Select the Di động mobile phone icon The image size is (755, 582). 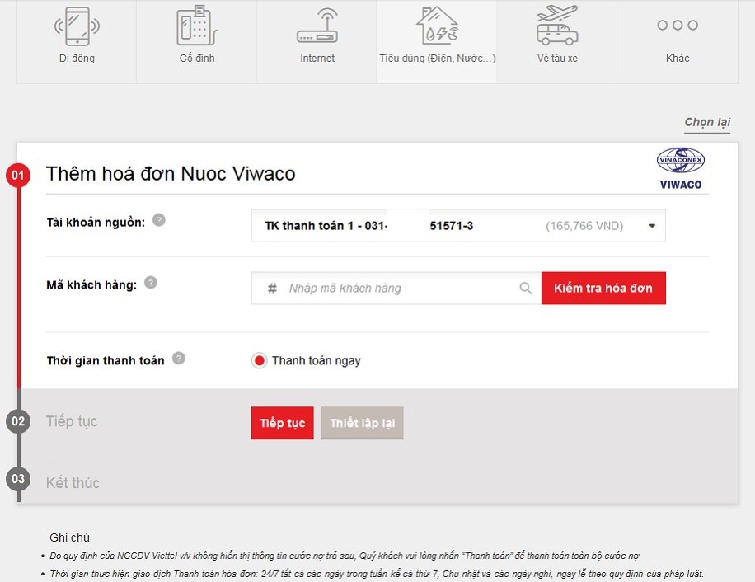[76, 27]
